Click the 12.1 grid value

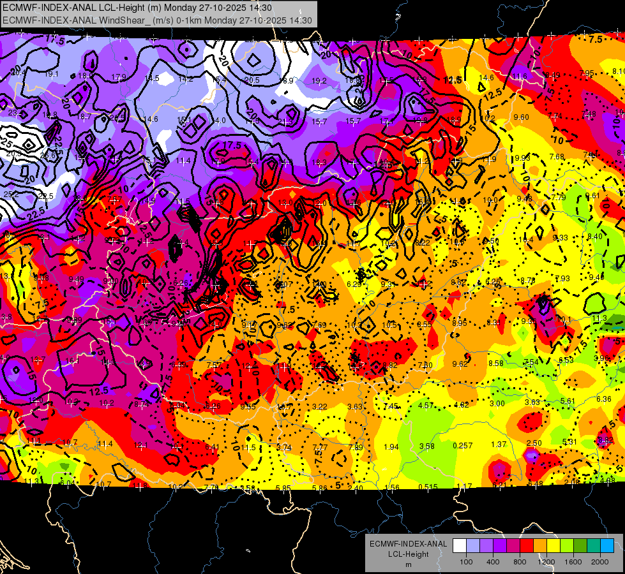(x=140, y=445)
